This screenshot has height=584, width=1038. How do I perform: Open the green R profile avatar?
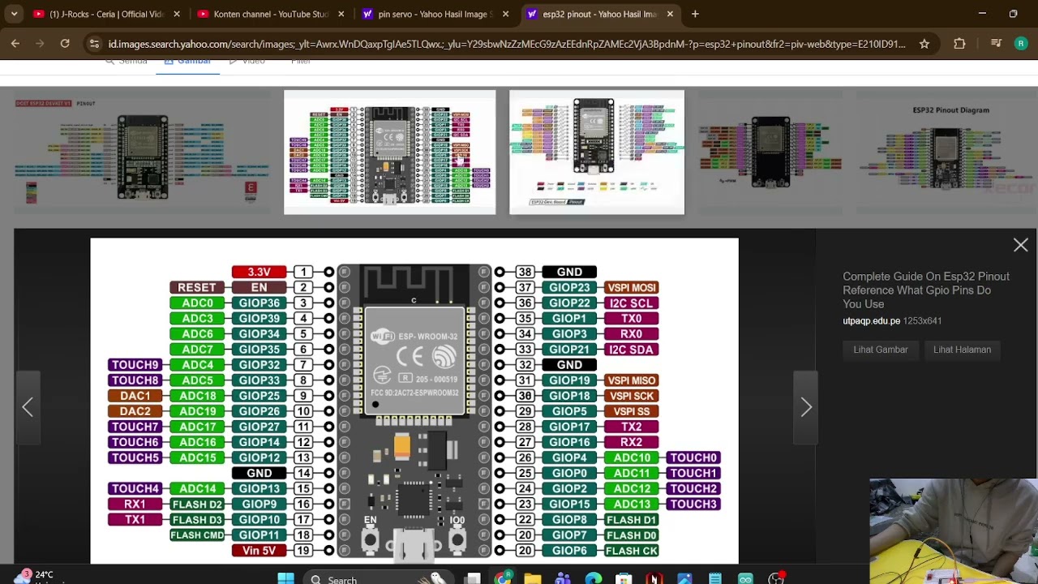1021,44
